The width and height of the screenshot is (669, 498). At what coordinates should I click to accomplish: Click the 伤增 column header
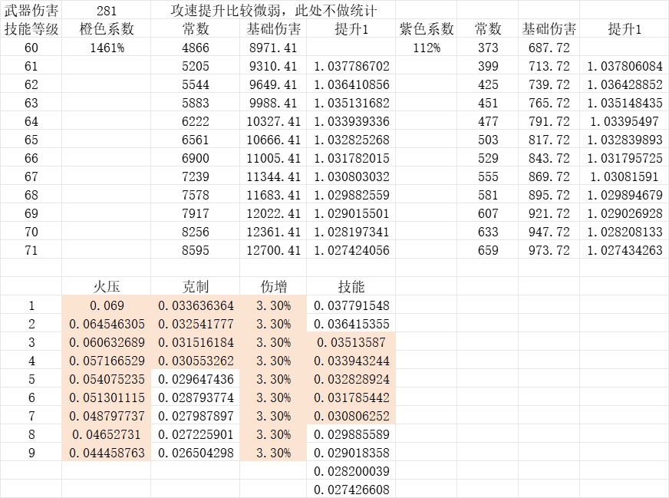pyautogui.click(x=273, y=286)
